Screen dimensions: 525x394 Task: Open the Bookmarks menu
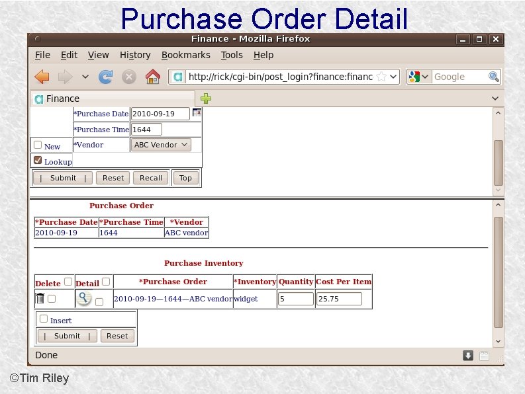coord(186,55)
